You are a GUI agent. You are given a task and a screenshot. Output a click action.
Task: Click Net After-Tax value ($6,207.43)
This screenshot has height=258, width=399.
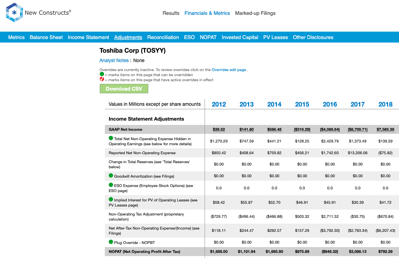tap(385, 231)
